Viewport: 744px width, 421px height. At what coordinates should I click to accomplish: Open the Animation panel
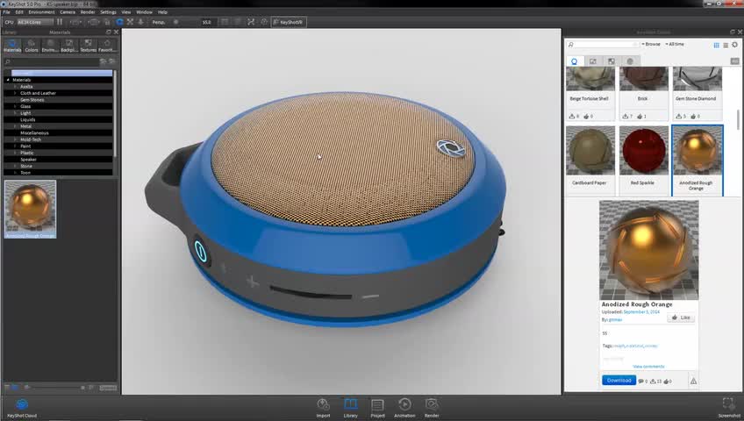(404, 408)
